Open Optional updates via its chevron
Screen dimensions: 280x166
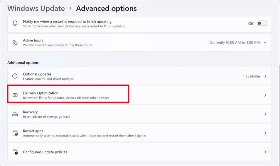265,76
